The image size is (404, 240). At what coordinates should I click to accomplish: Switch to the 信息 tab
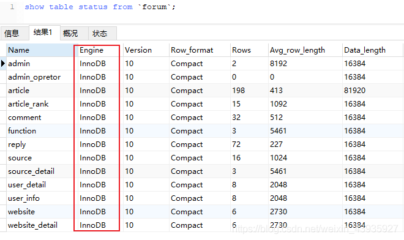[x=15, y=33]
